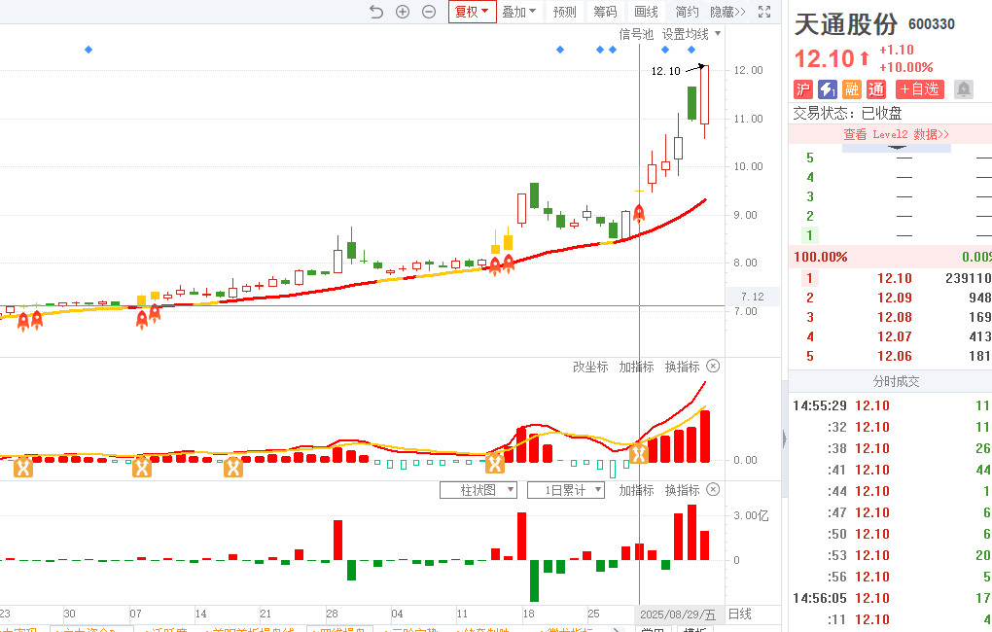Close the MACD indicator panel
This screenshot has height=632, width=992.
tap(713, 367)
